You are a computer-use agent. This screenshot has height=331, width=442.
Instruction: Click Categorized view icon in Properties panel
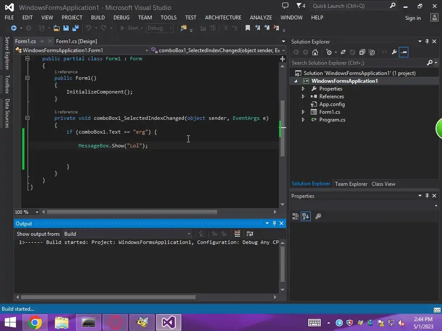[295, 216]
